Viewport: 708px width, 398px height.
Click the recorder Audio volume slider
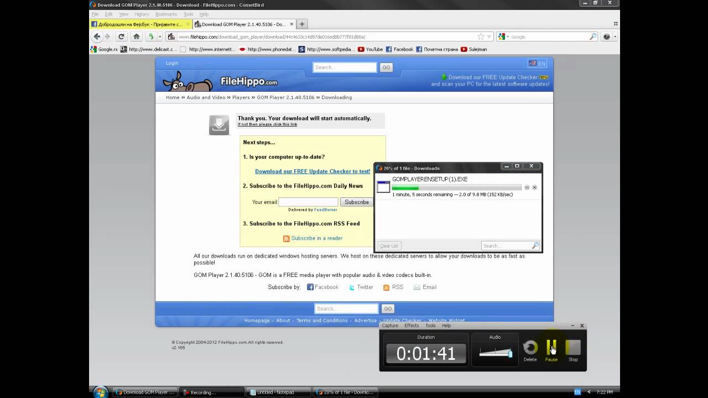coord(496,352)
